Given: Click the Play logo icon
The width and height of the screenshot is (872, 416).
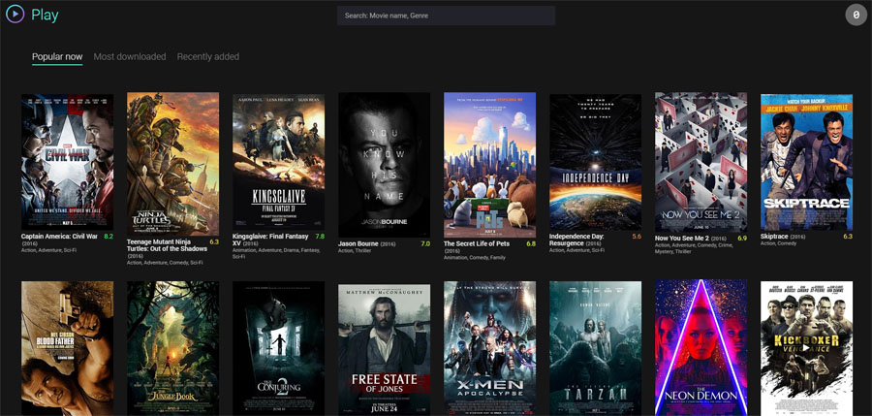Looking at the screenshot, I should 15,15.
